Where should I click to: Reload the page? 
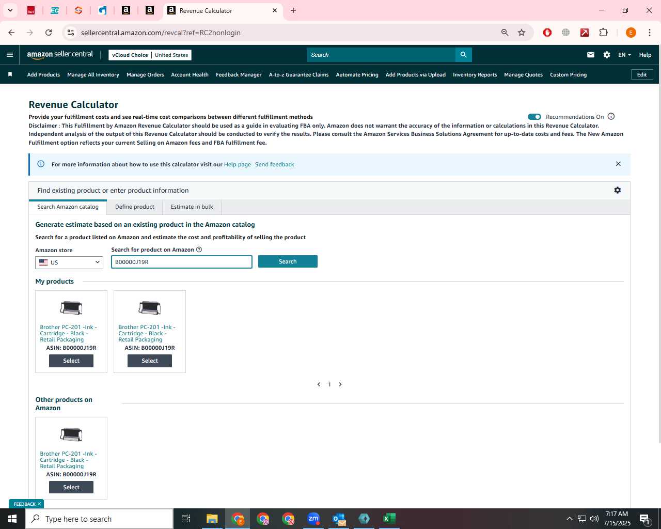click(49, 33)
